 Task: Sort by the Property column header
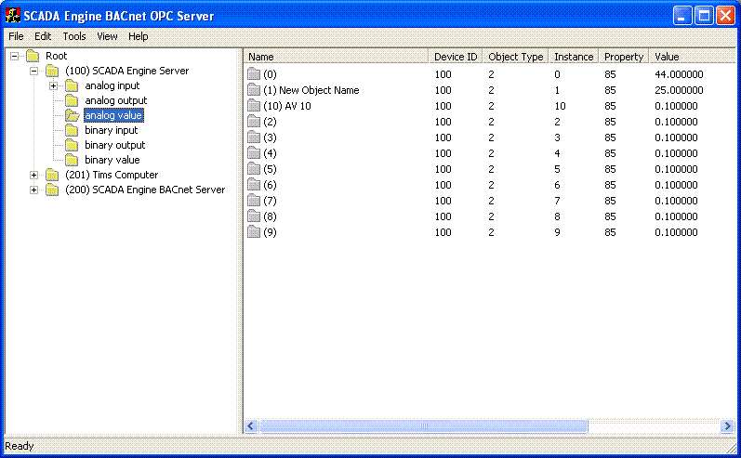pyautogui.click(x=624, y=57)
